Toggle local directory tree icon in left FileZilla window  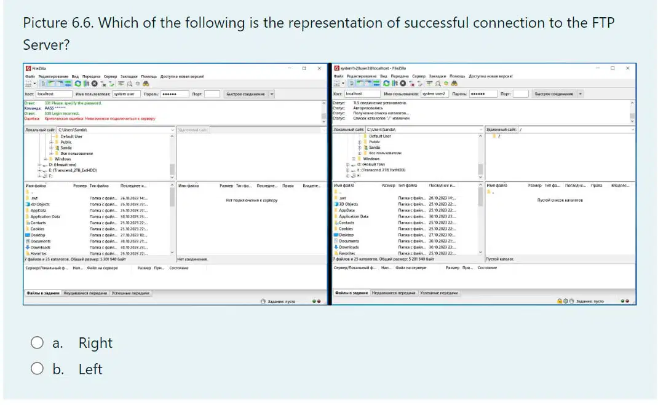click(51, 84)
